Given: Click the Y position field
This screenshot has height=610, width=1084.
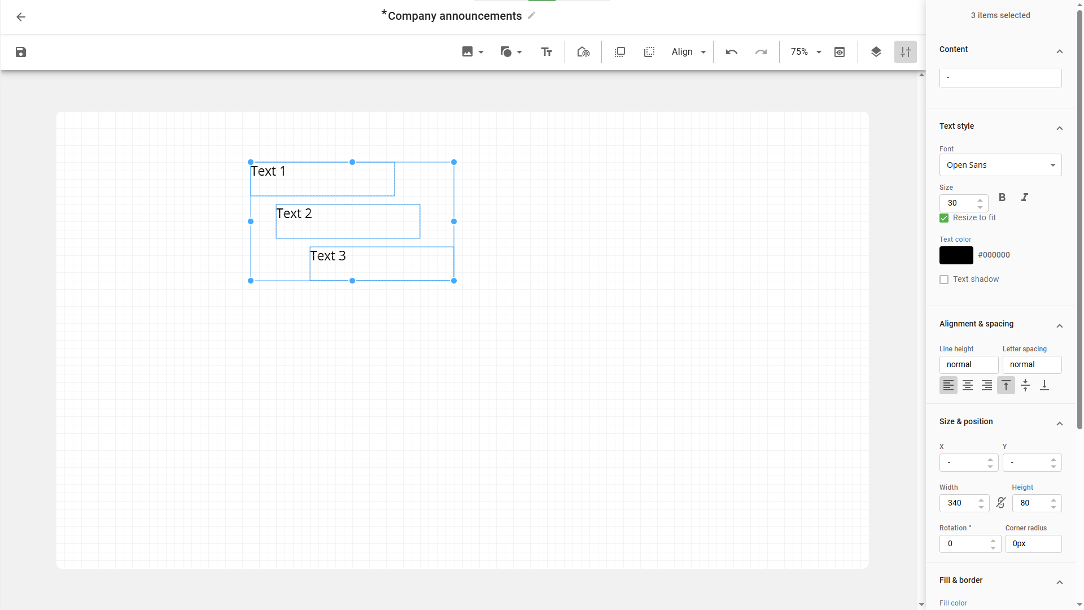Looking at the screenshot, I should [x=1032, y=463].
